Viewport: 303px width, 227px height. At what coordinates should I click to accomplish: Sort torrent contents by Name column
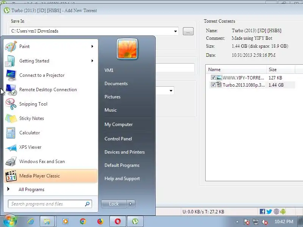point(236,70)
